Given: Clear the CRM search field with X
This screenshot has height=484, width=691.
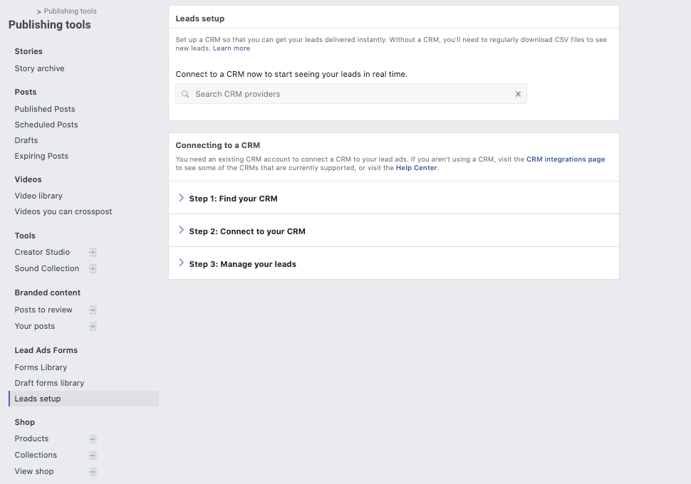Looking at the screenshot, I should [518, 94].
